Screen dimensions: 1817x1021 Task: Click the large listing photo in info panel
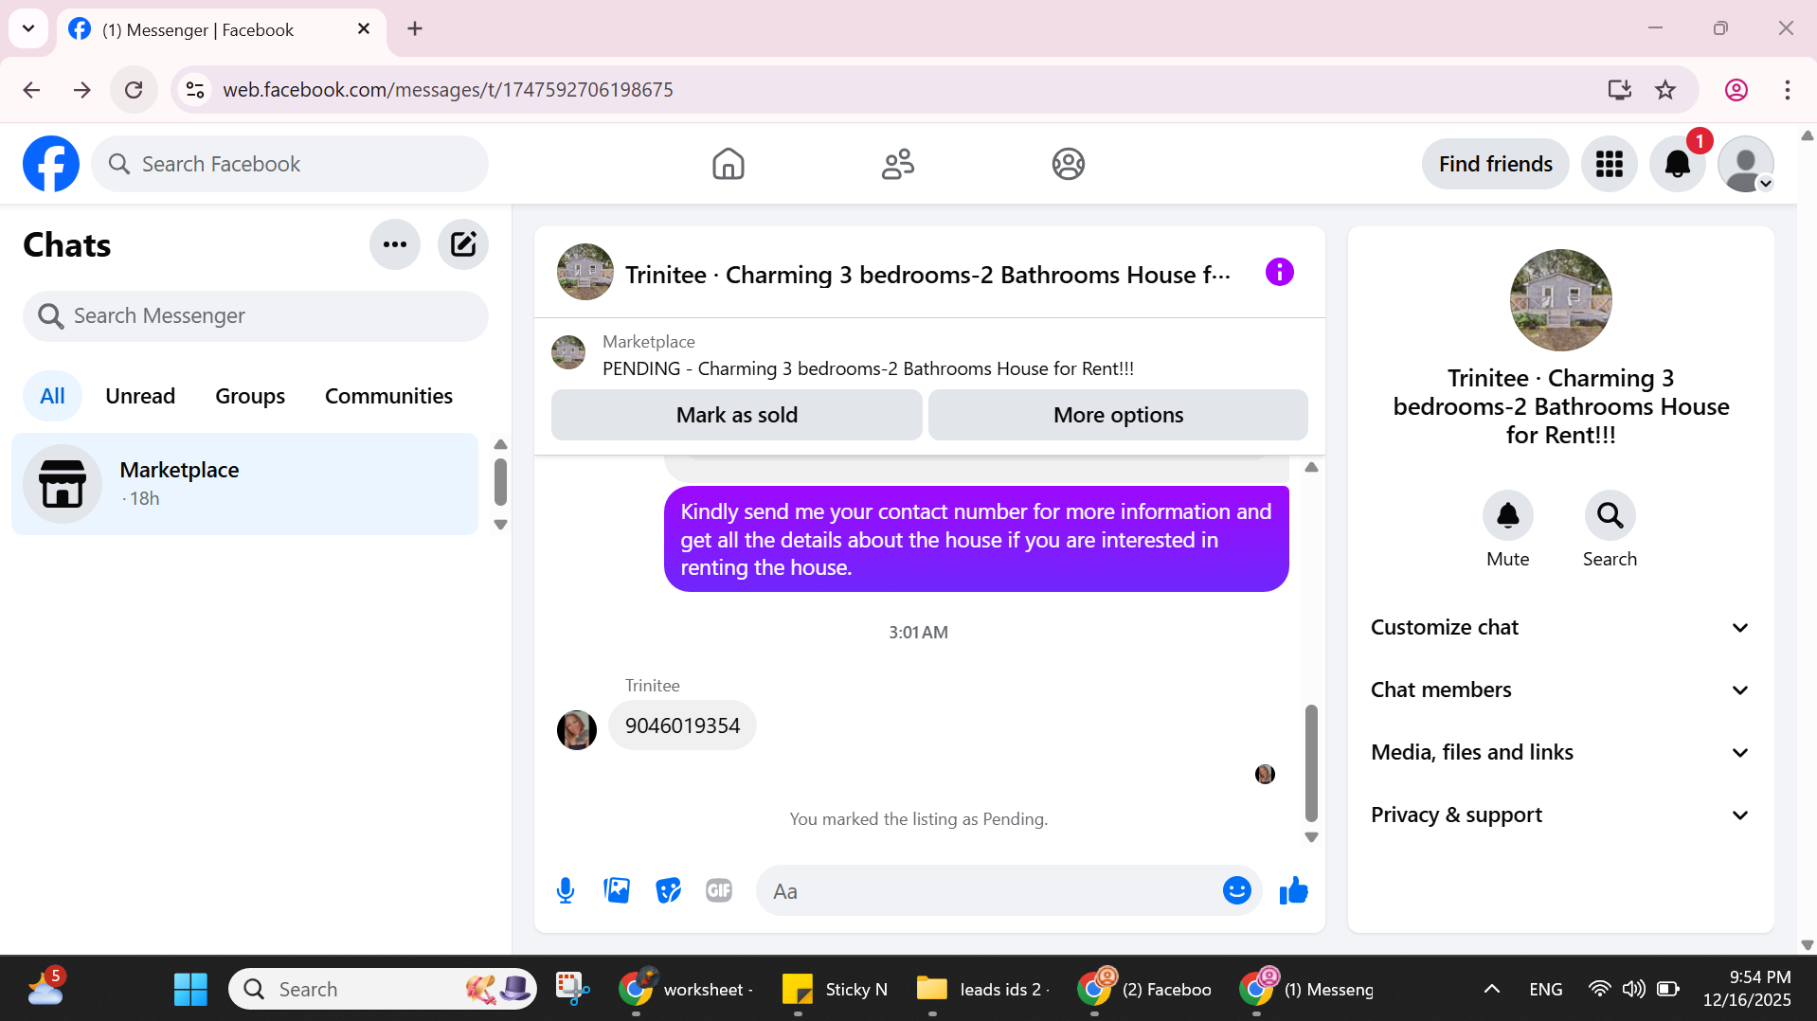click(x=1560, y=300)
